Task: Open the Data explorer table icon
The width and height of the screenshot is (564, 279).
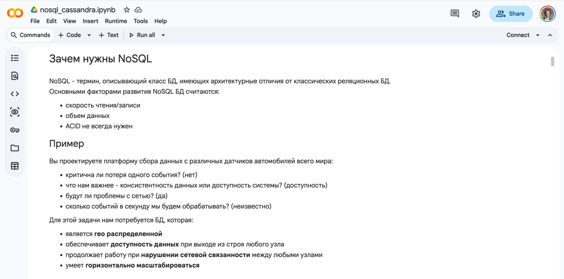Action: coord(15,166)
